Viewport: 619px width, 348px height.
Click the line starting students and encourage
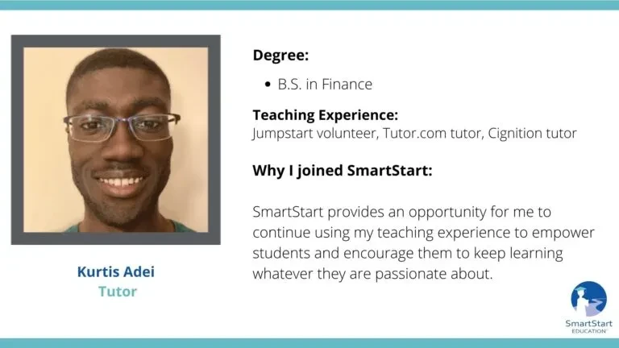[x=407, y=253]
